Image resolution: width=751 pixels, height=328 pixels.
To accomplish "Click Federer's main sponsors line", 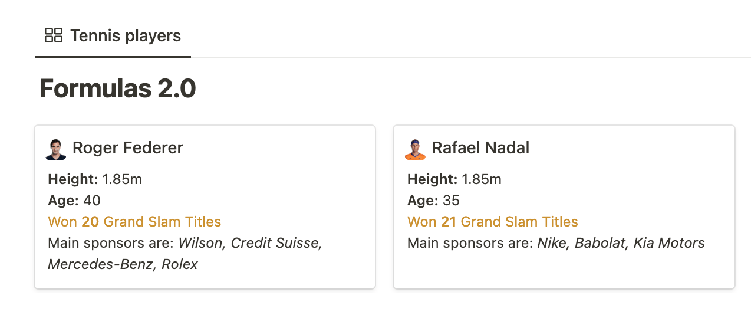I will 185,254.
